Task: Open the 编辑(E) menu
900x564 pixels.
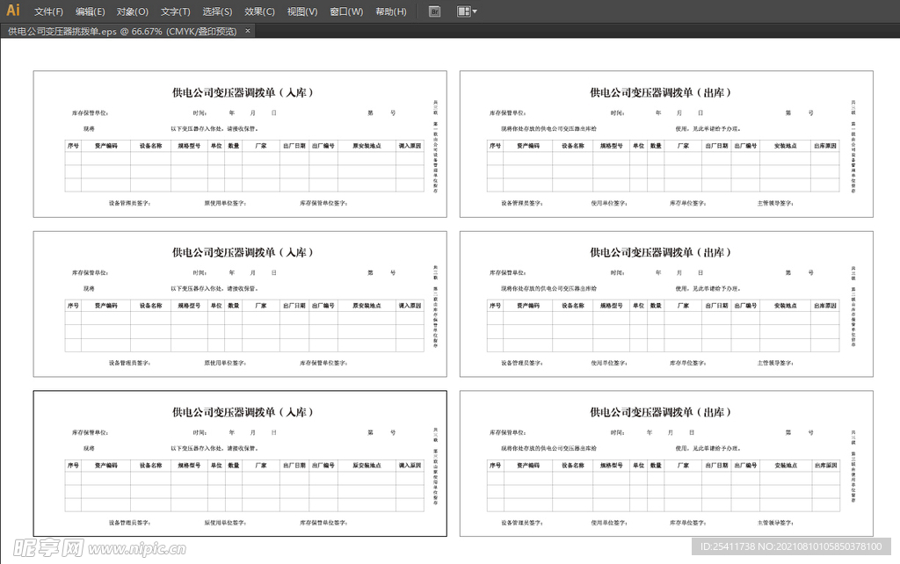Action: (90, 11)
